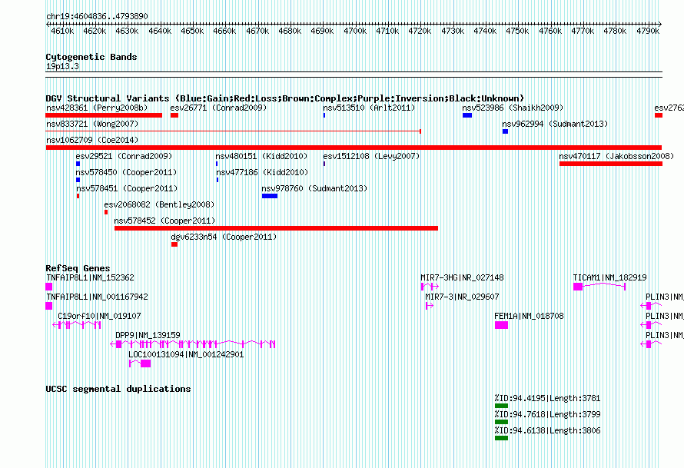Open duplication %ID:94.7618|Length:3799
The height and width of the screenshot is (468, 684).
point(547,414)
